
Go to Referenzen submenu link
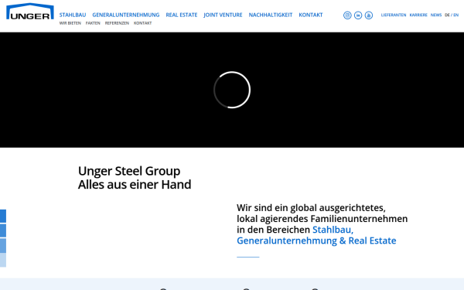[x=117, y=23]
